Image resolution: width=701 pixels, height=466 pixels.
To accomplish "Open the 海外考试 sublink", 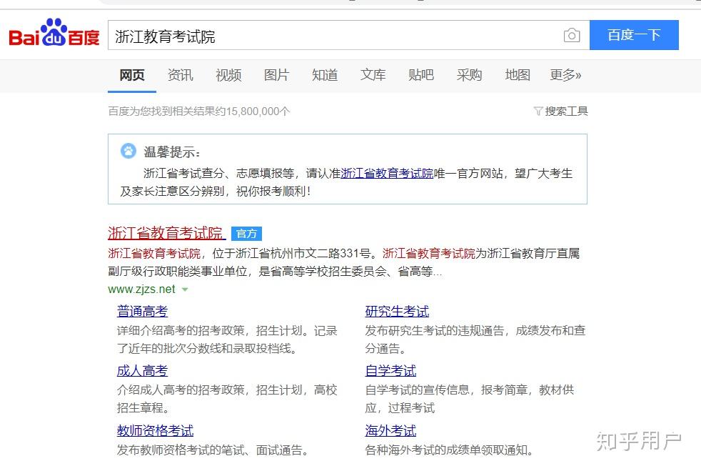I will 390,431.
